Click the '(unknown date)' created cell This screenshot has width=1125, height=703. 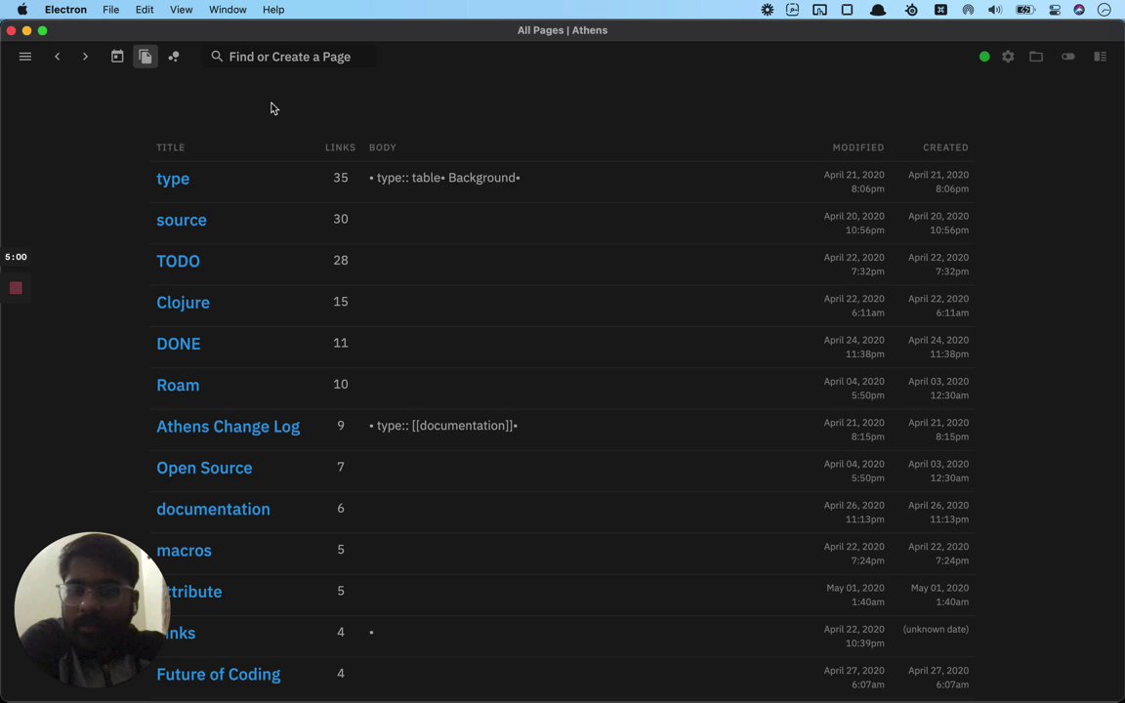tap(936, 629)
